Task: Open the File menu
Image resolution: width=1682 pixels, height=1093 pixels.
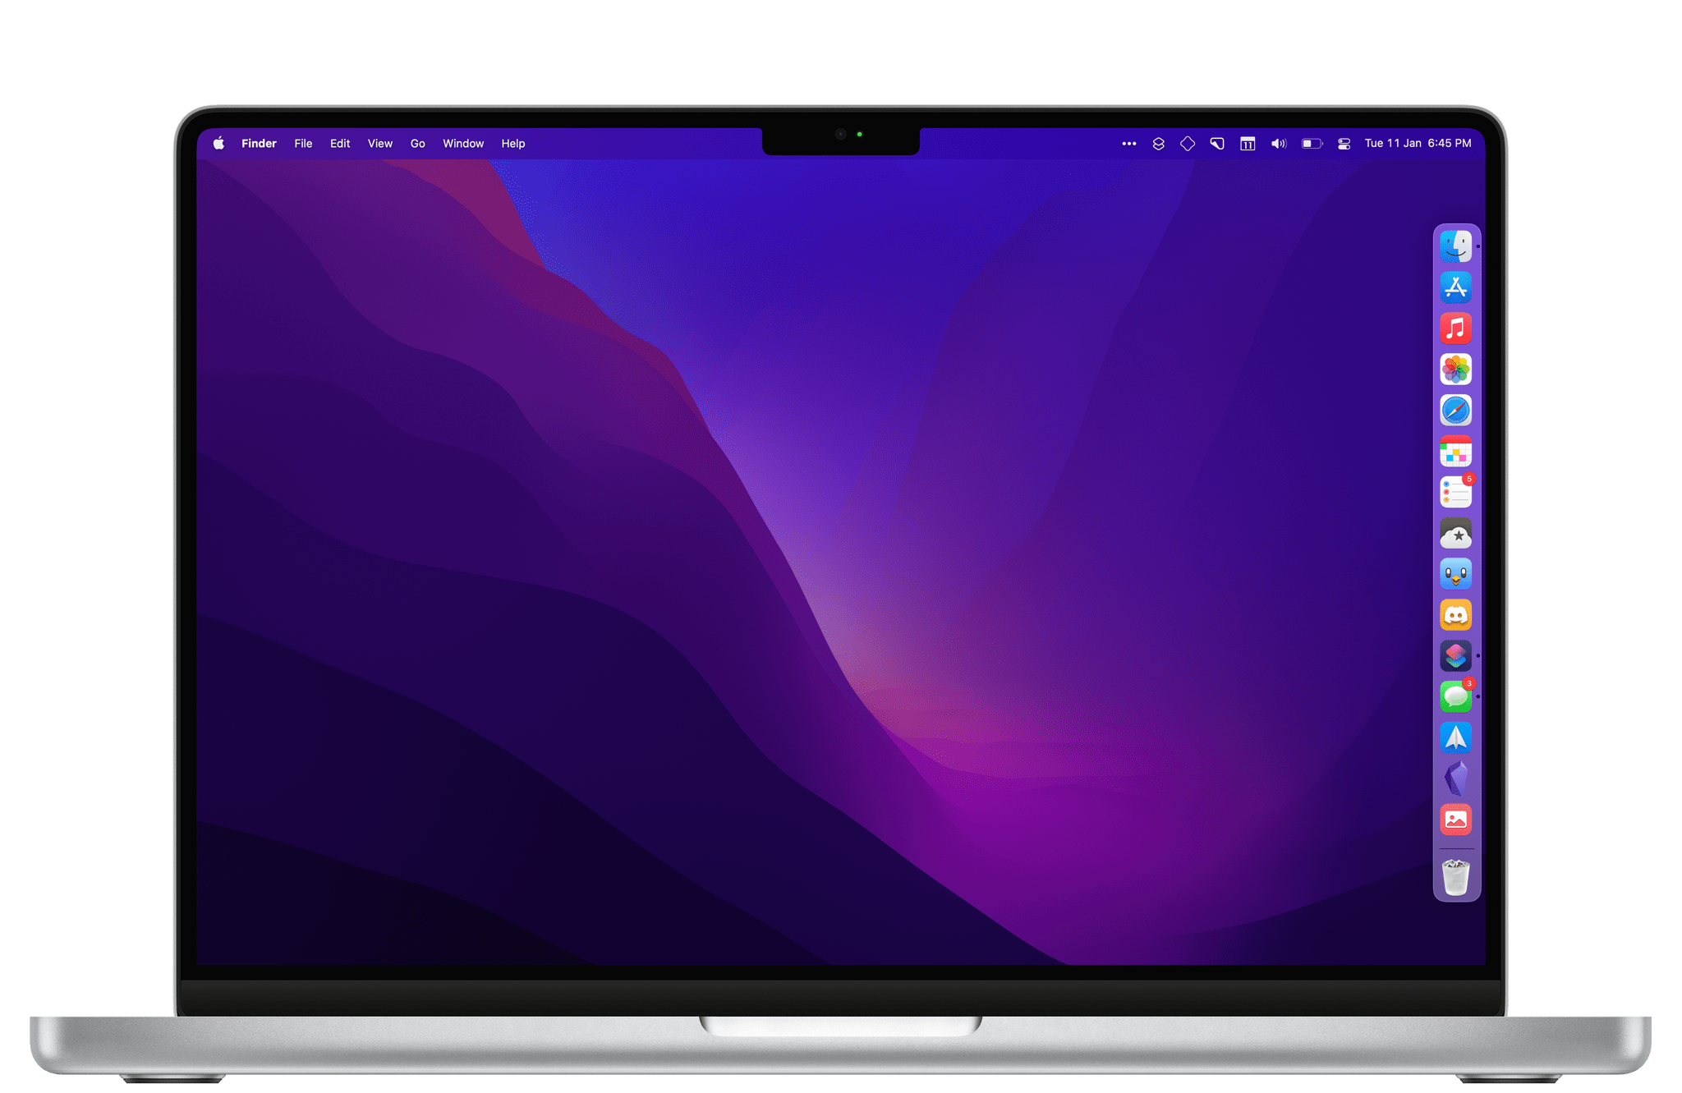Action: point(303,144)
